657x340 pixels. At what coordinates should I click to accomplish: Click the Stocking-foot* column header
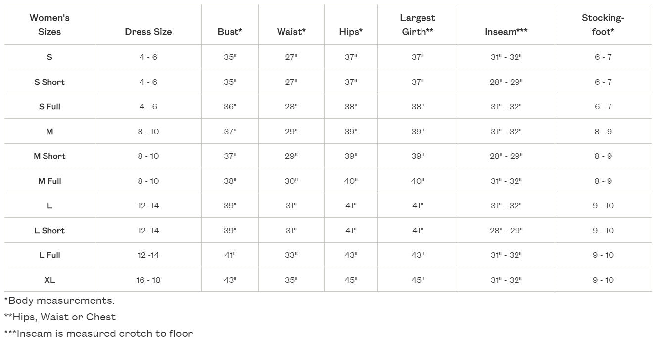[x=603, y=25]
